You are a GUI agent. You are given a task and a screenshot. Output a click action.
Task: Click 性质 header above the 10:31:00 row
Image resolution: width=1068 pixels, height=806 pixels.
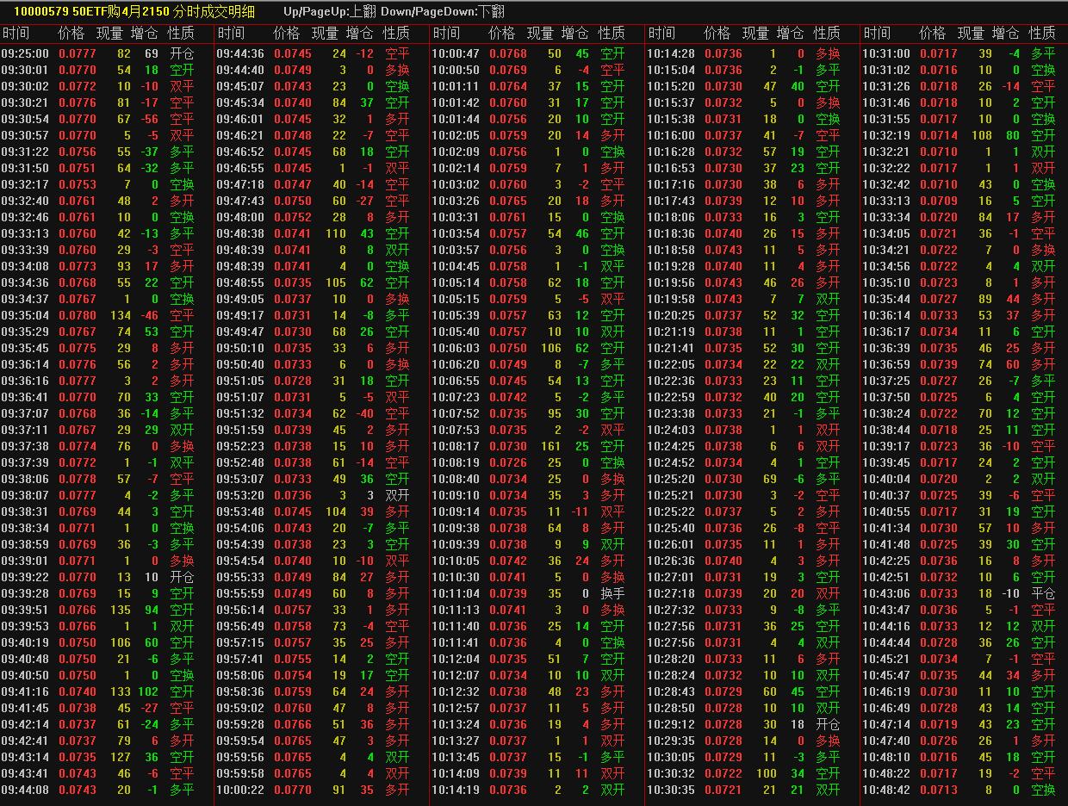click(1042, 33)
